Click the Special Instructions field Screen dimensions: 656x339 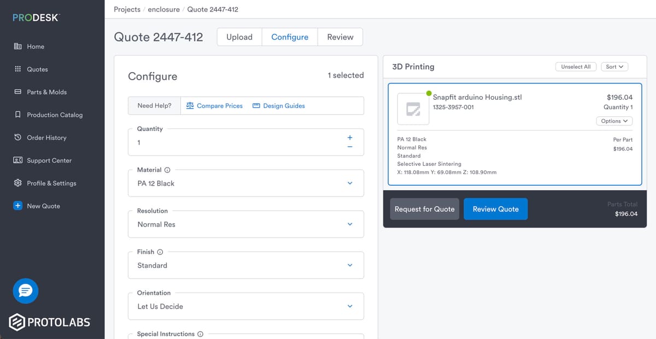(245, 336)
